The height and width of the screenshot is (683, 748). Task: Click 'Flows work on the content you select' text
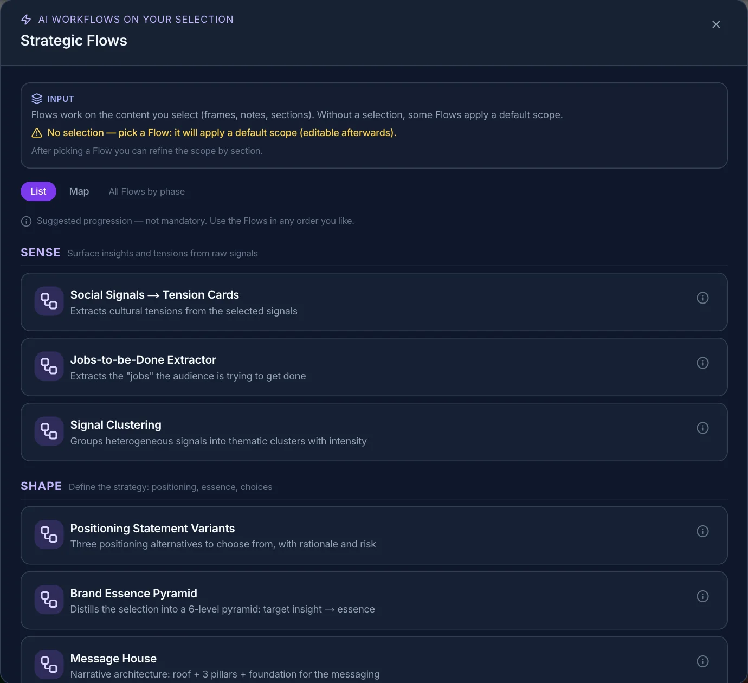click(297, 115)
